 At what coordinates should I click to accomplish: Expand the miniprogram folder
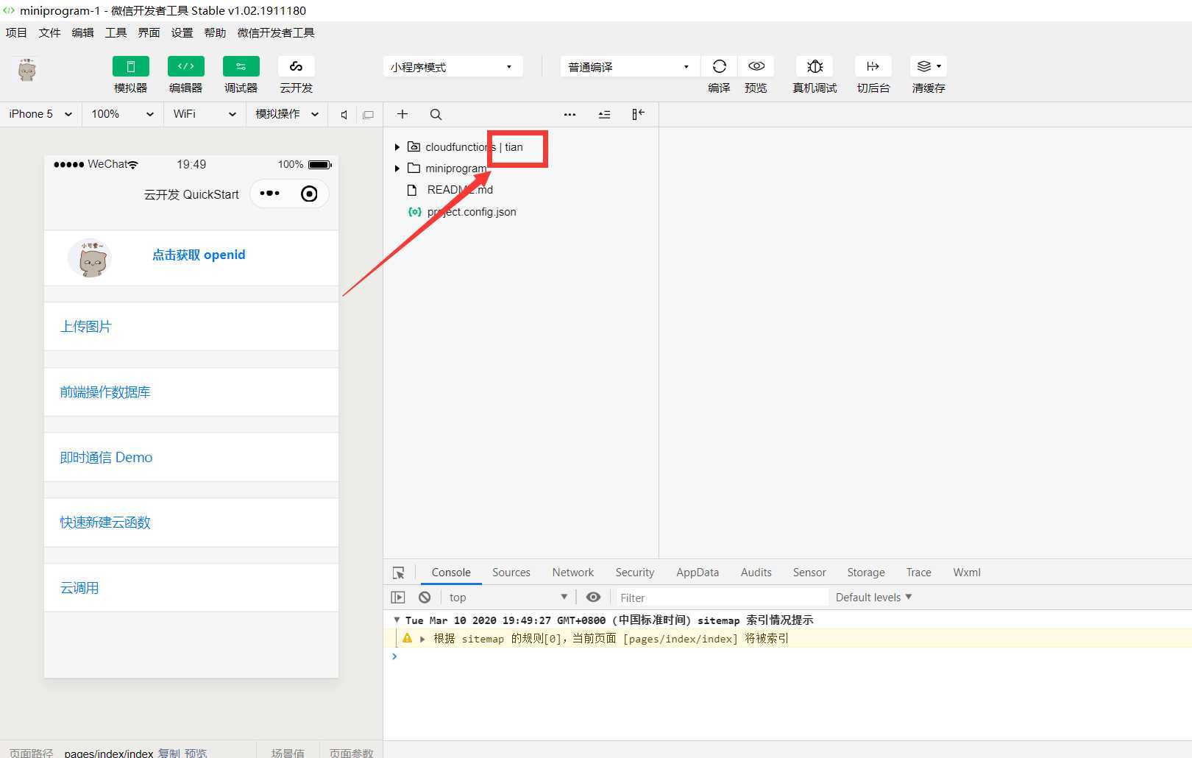397,169
